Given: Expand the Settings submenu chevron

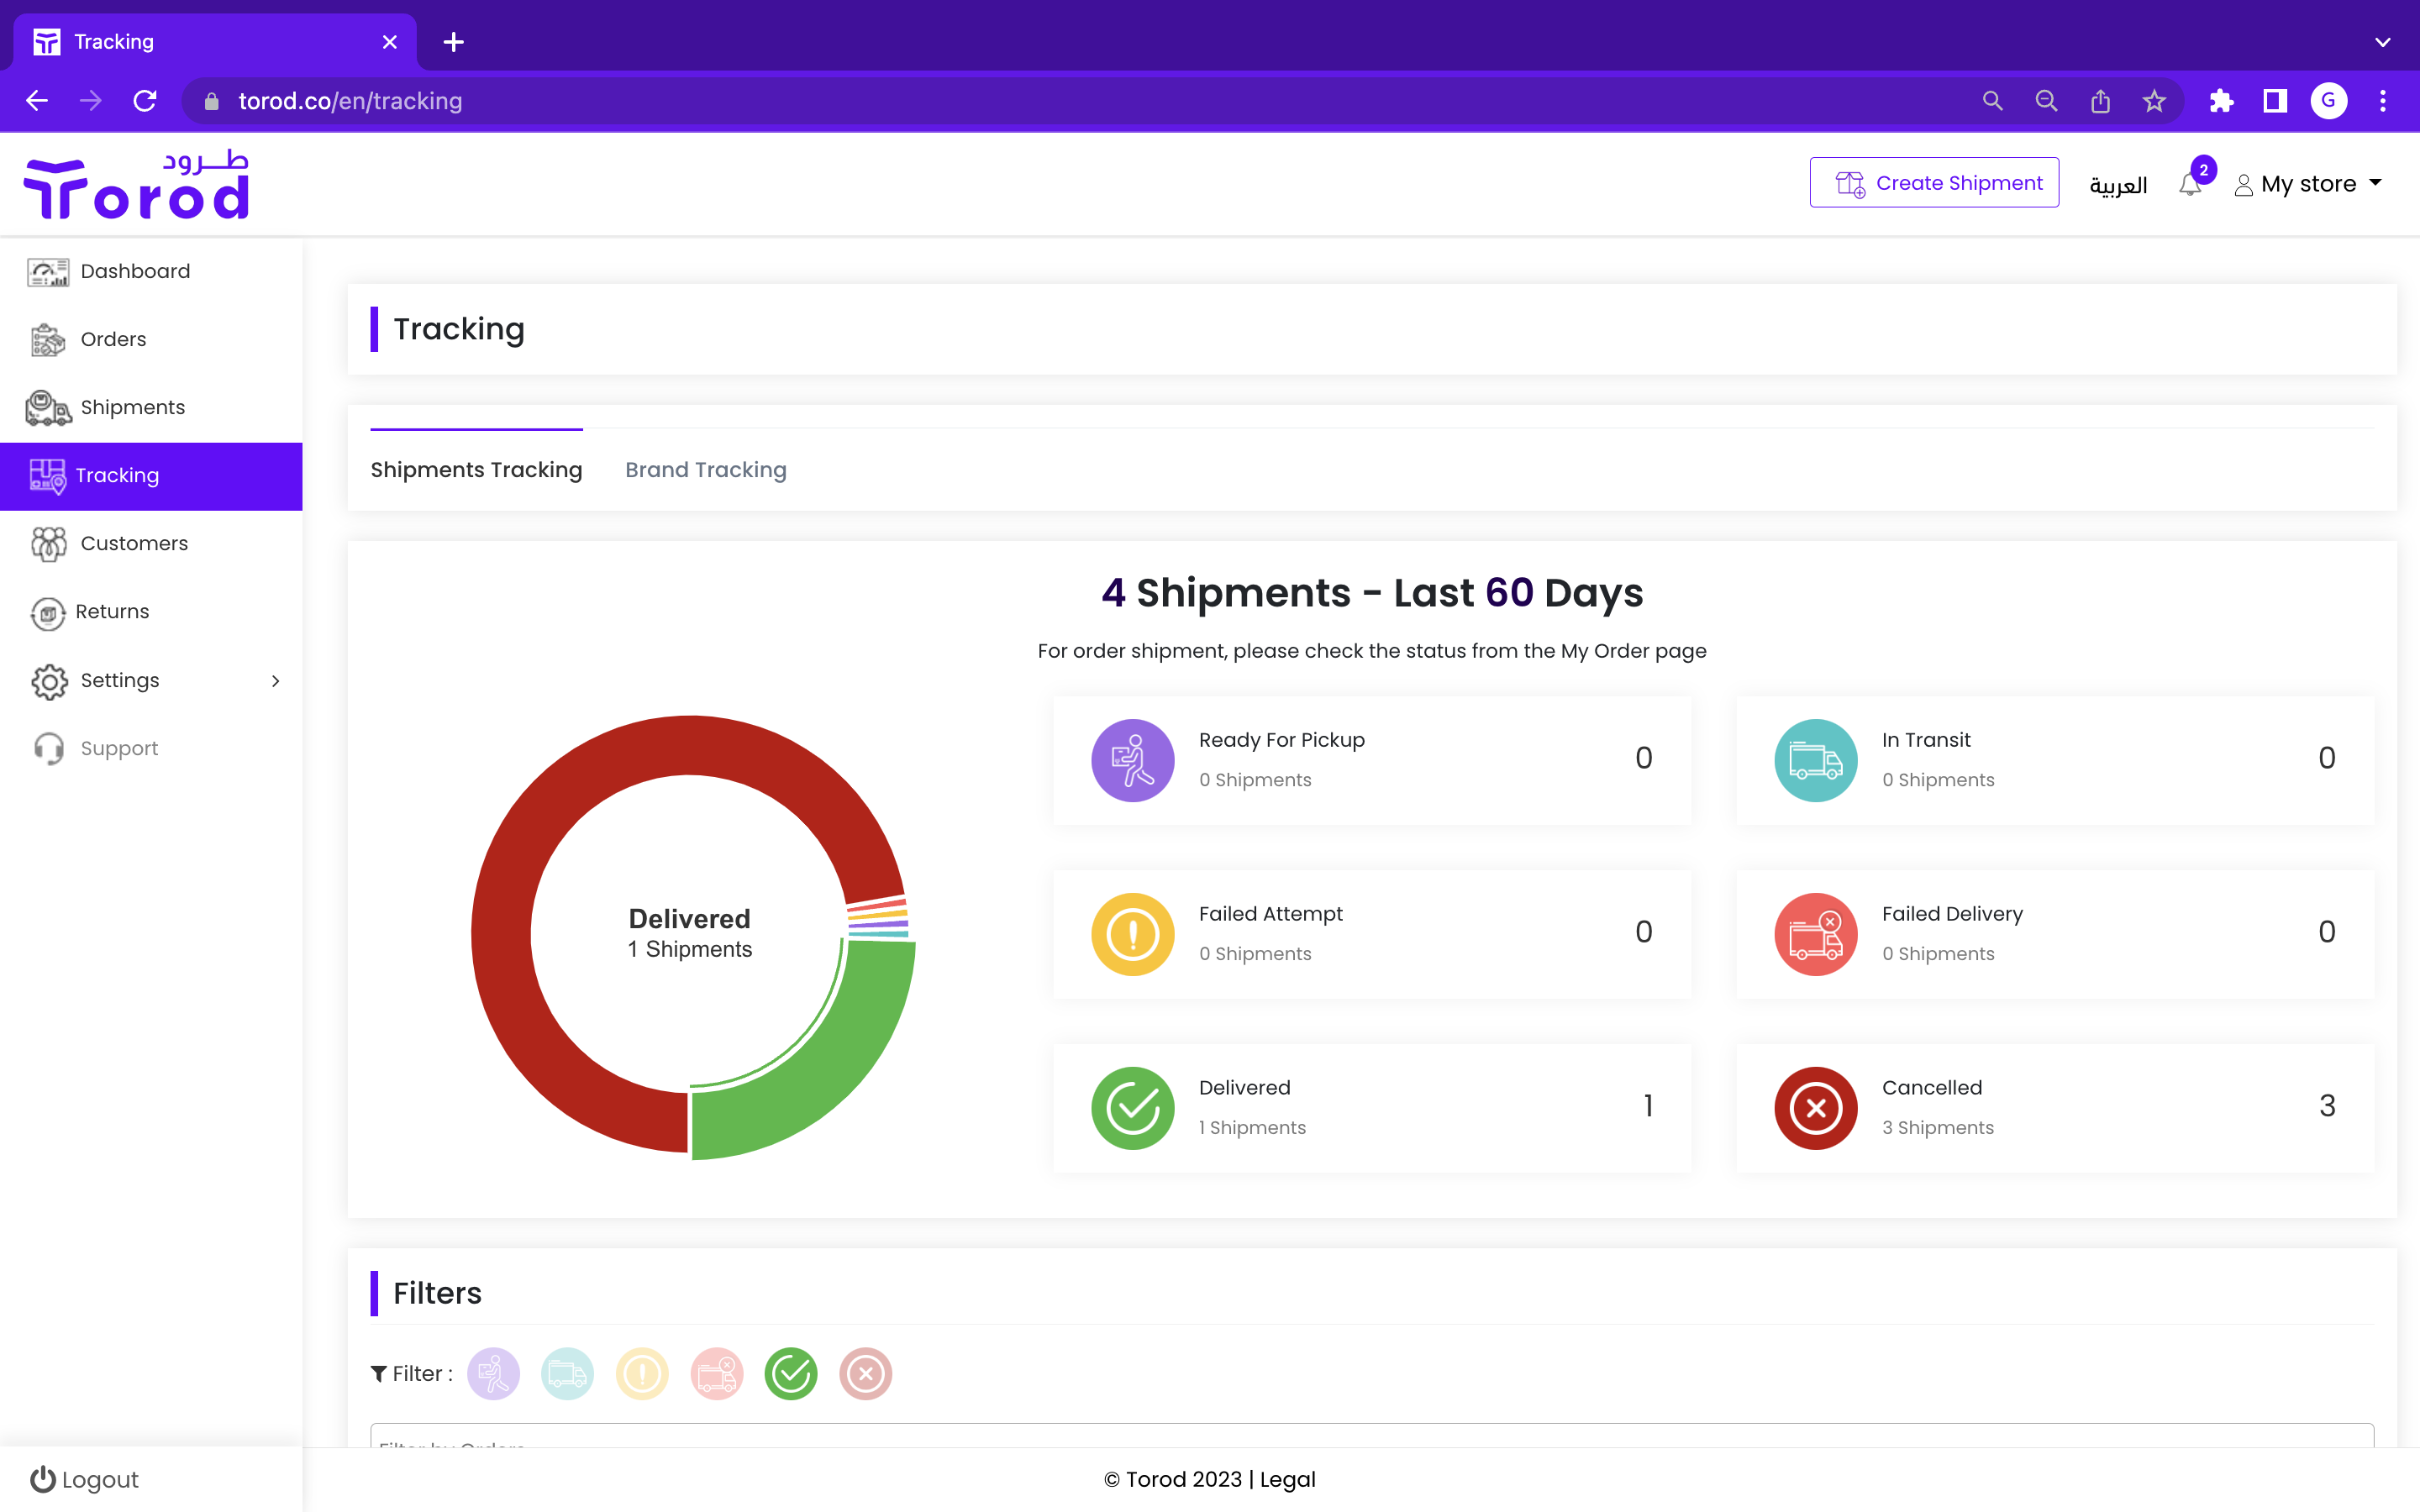Looking at the screenshot, I should tap(276, 681).
